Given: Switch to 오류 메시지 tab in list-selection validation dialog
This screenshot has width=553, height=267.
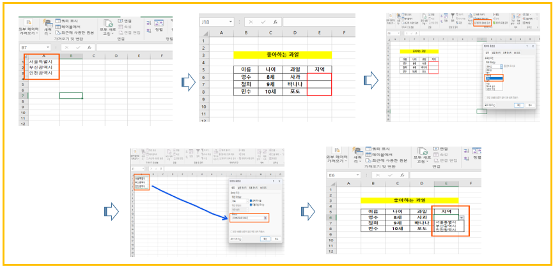Looking at the screenshot, I should [507, 53].
